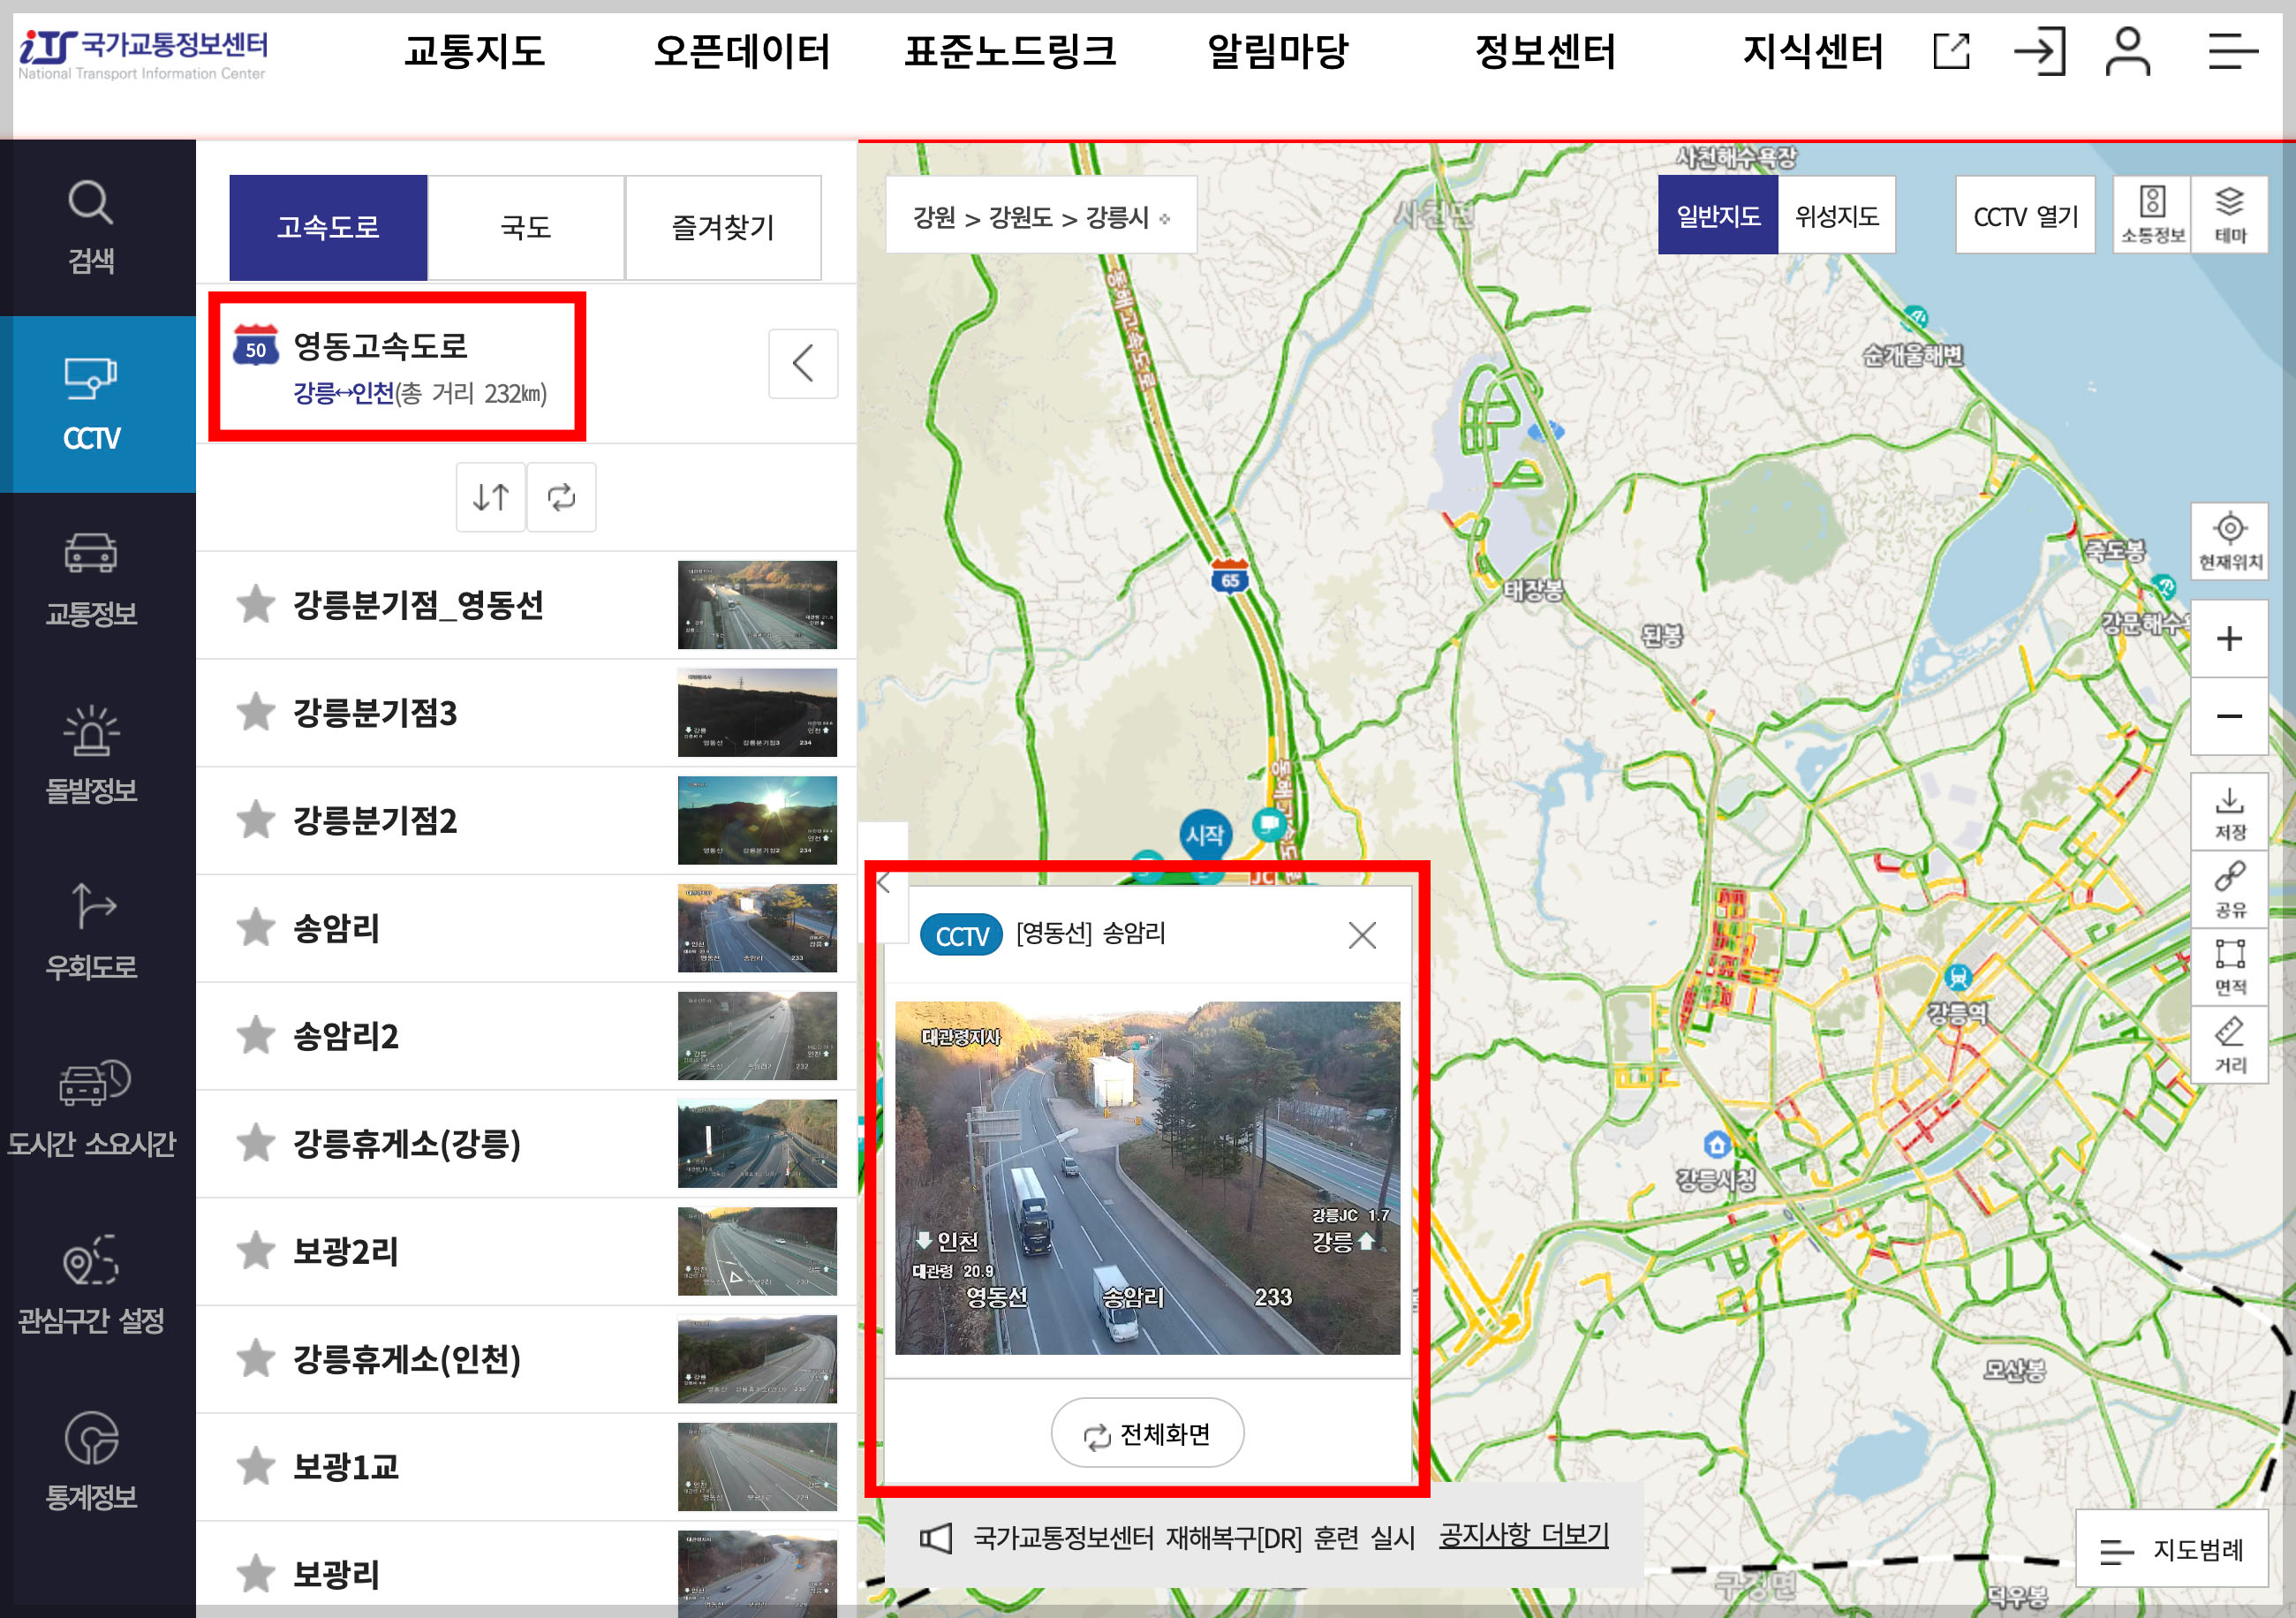Image resolution: width=2296 pixels, height=1618 pixels.
Task: Select the 테마 map layers icon
Action: tap(2229, 213)
